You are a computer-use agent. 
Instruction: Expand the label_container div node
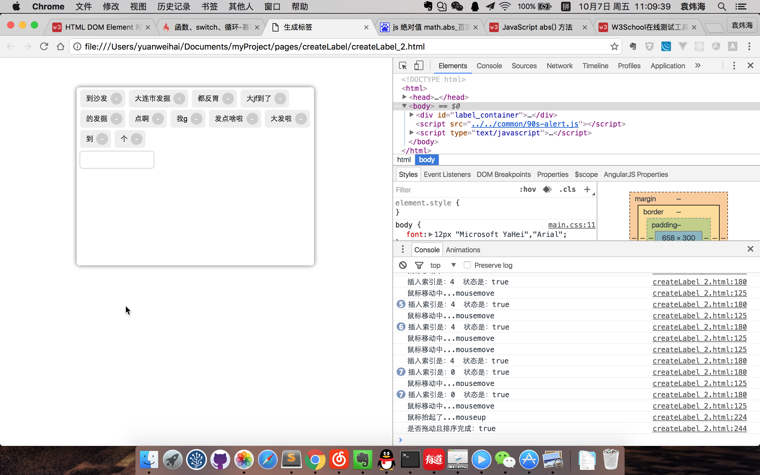[411, 115]
